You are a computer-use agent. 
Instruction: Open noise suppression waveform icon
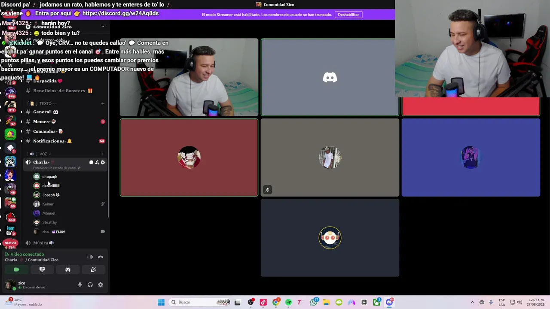[x=90, y=257]
